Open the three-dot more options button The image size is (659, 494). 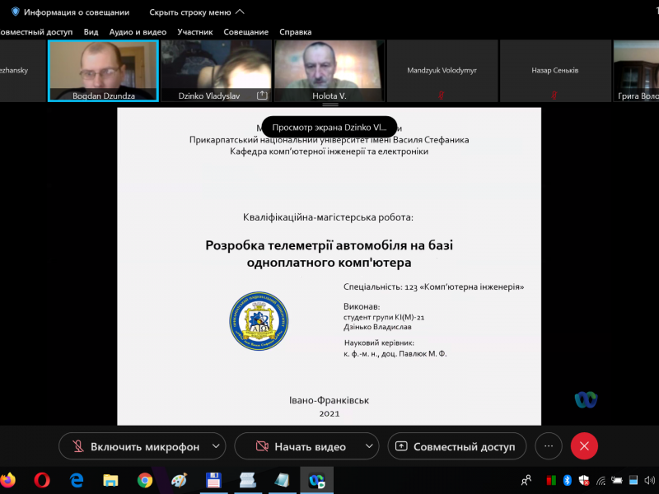pyautogui.click(x=548, y=446)
